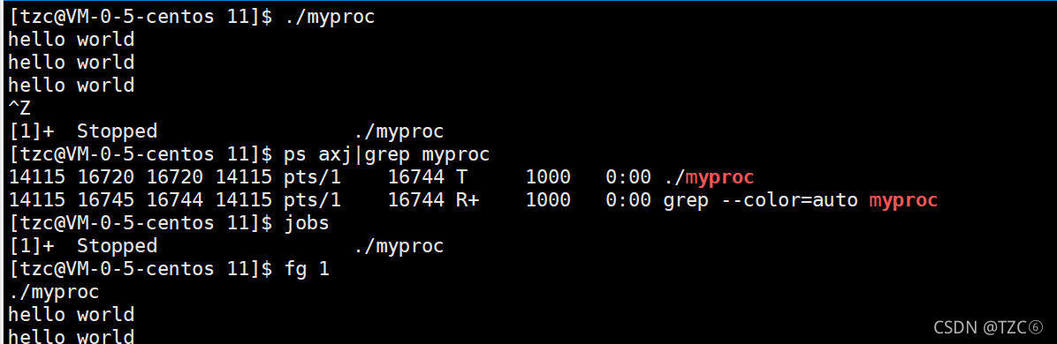Click the shell prompt before the jobs command

tap(141, 223)
